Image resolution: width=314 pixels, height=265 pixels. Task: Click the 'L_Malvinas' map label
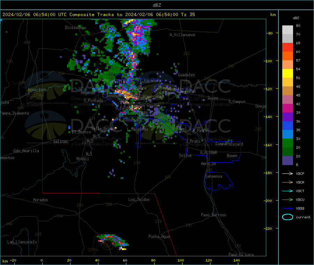point(137,129)
